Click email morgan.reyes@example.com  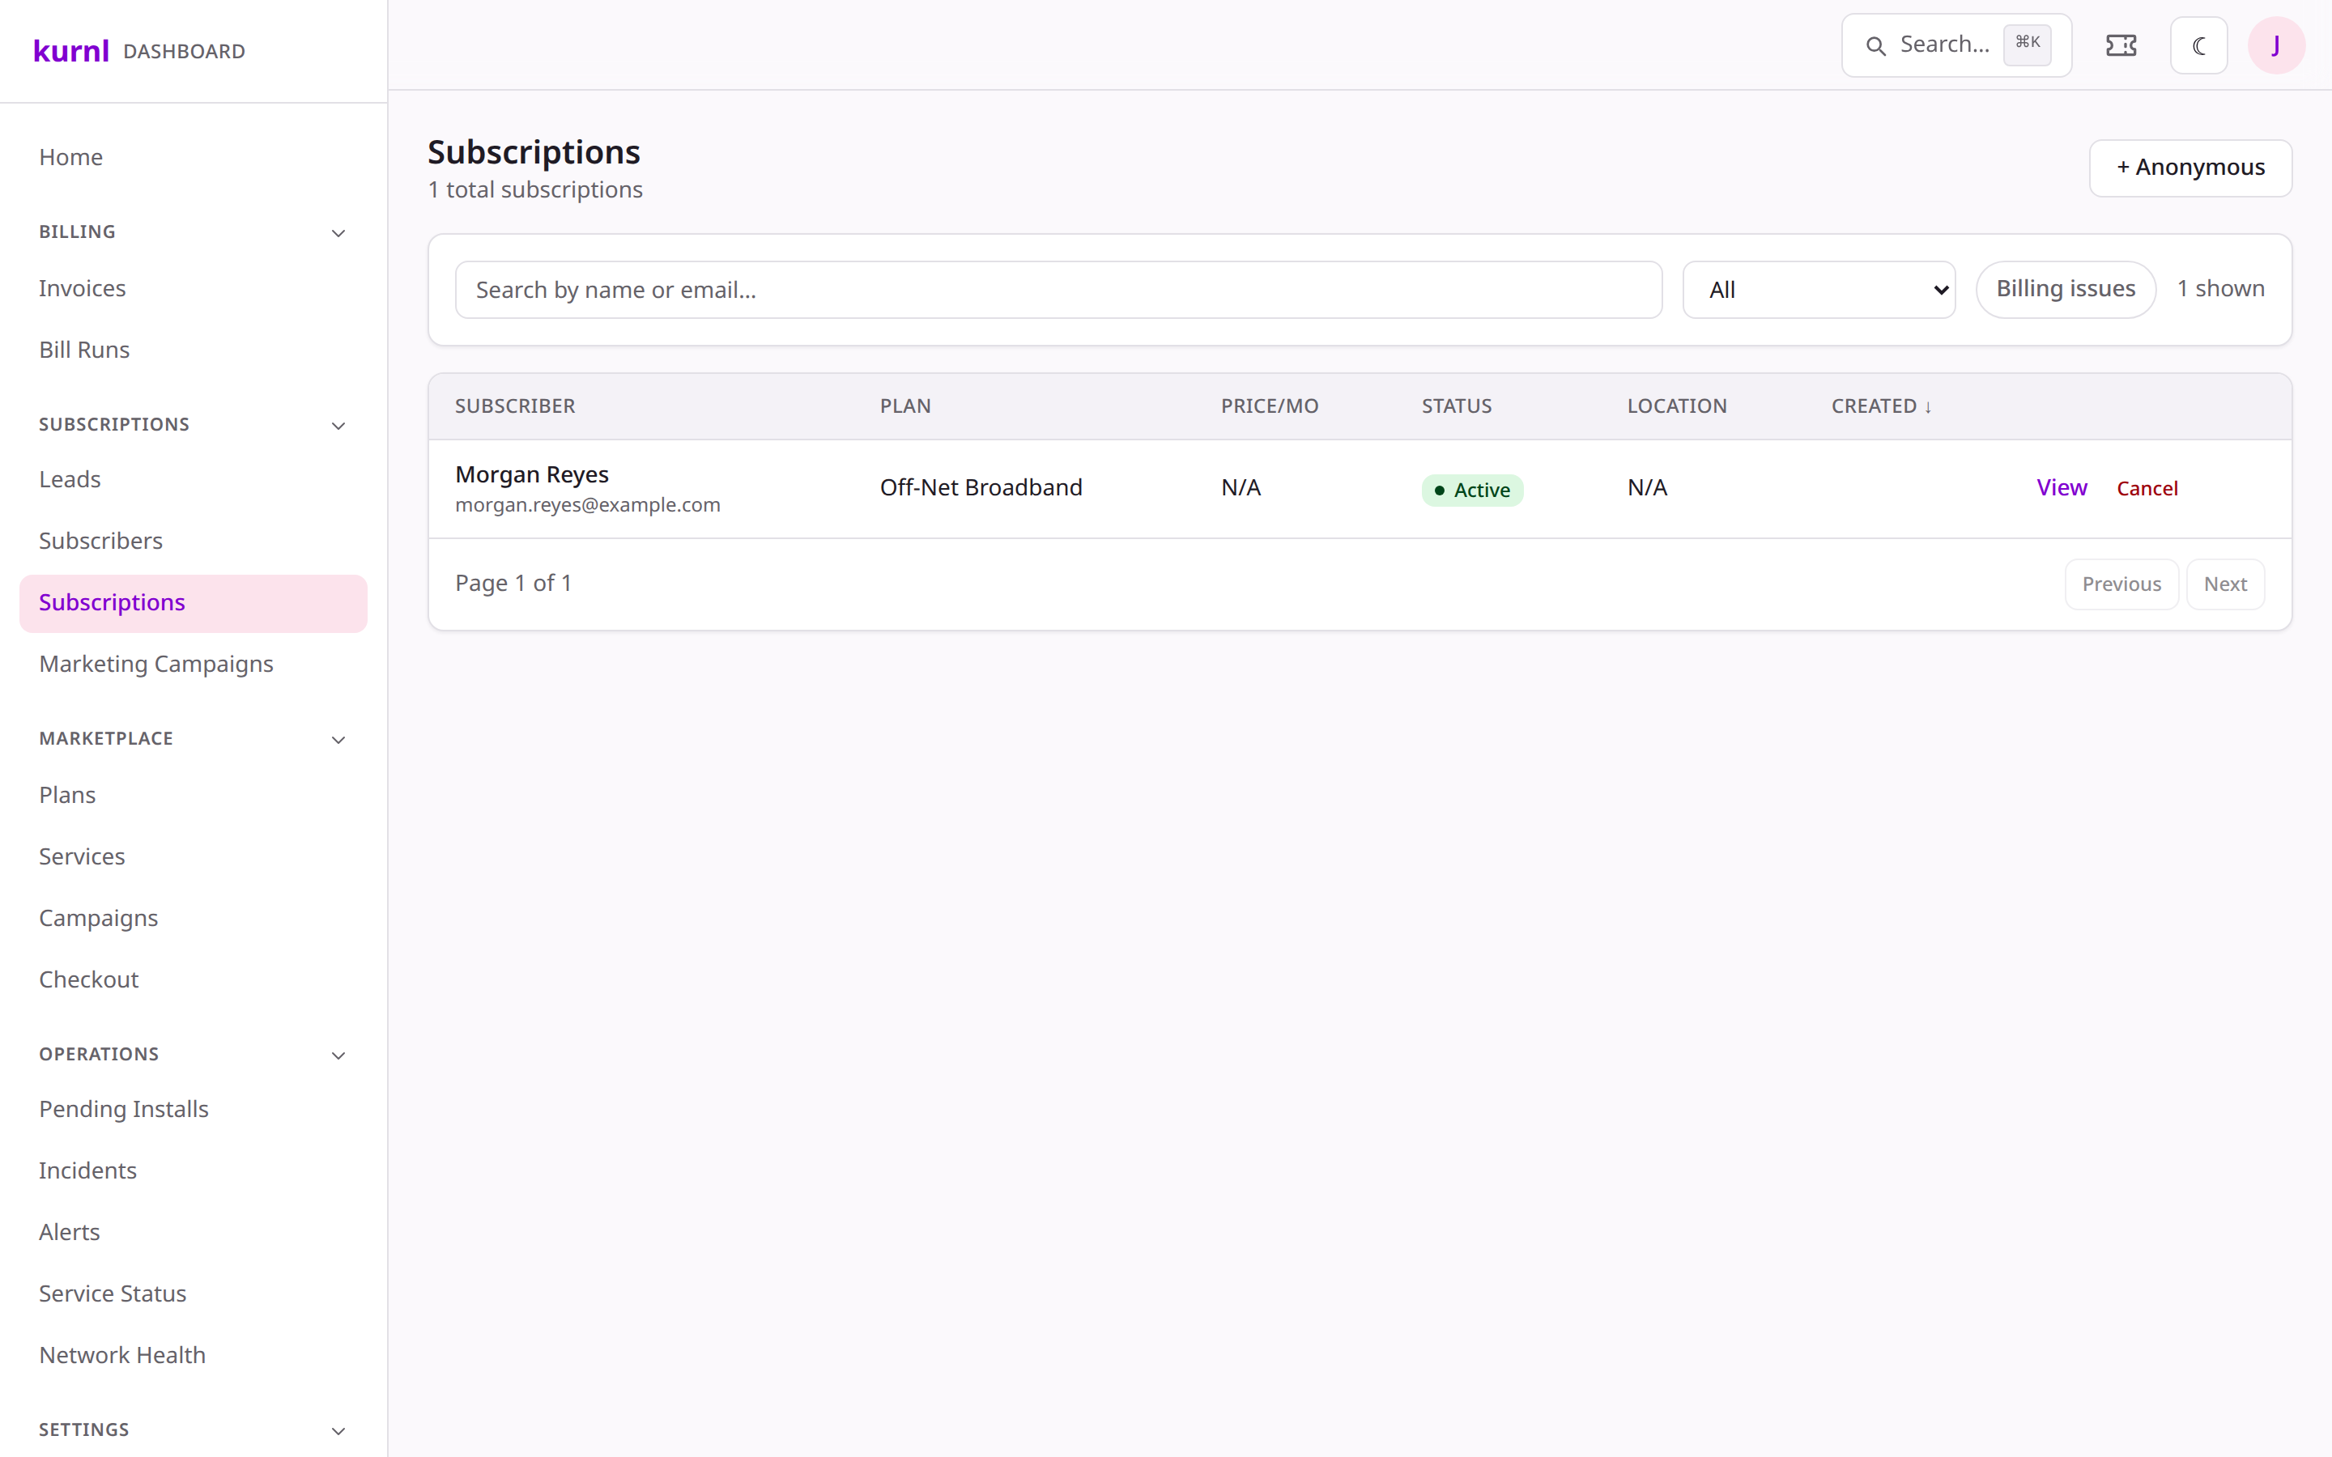[588, 505]
